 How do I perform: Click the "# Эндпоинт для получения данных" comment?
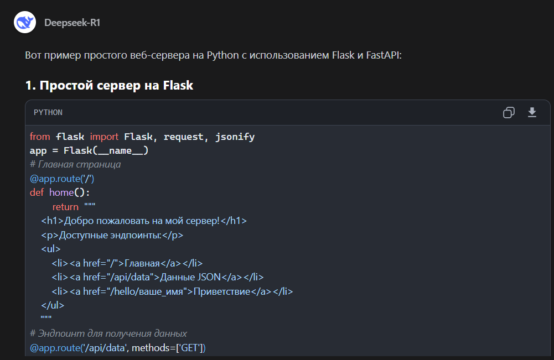pos(108,333)
